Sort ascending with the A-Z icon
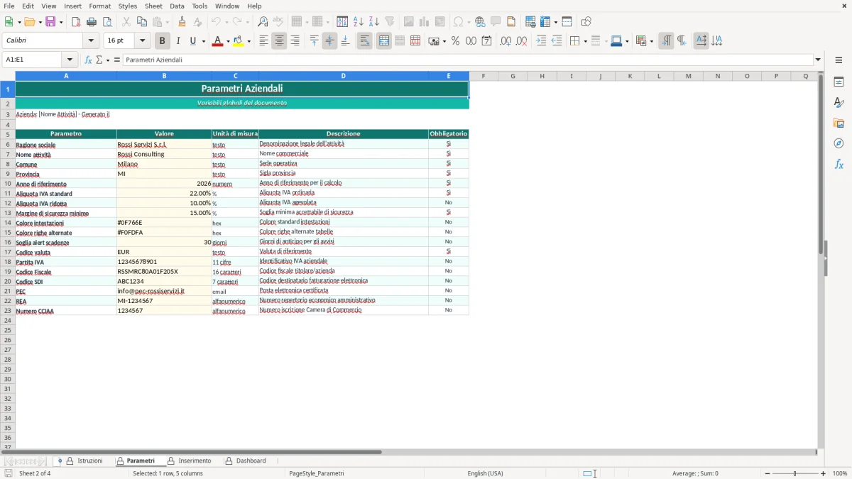Image resolution: width=852 pixels, height=479 pixels. [x=359, y=22]
